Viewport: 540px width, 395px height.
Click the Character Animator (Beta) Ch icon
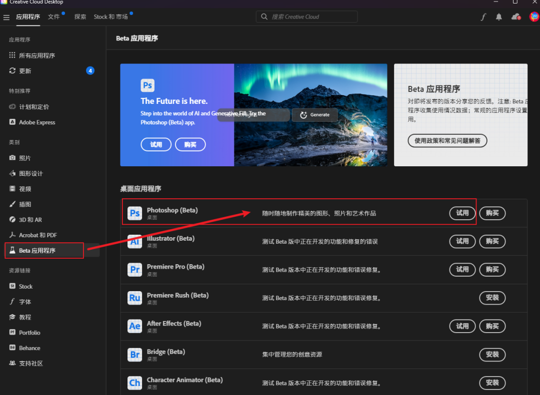(134, 383)
